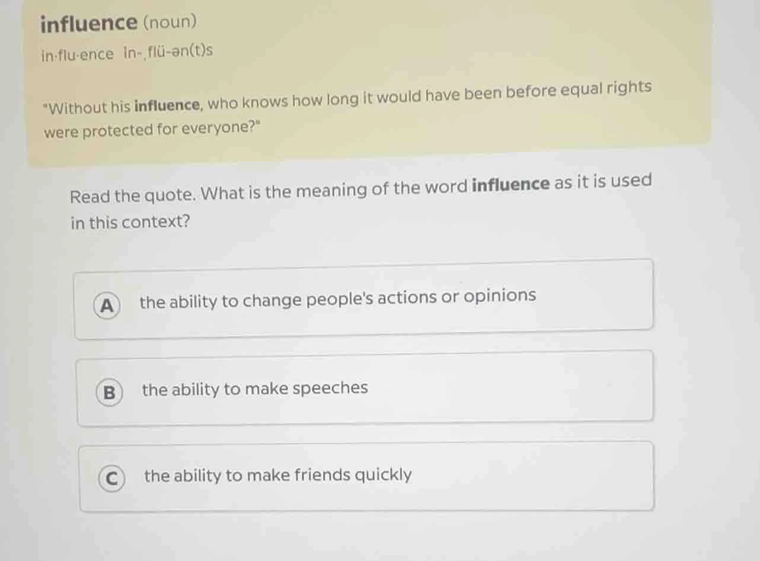This screenshot has width=760, height=561.
Task: Click the '(noun)' part of speech label
Action: click(x=170, y=23)
